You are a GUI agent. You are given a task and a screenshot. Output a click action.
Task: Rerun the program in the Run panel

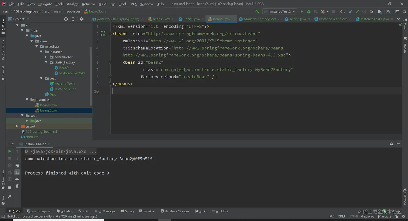[x=10, y=151]
